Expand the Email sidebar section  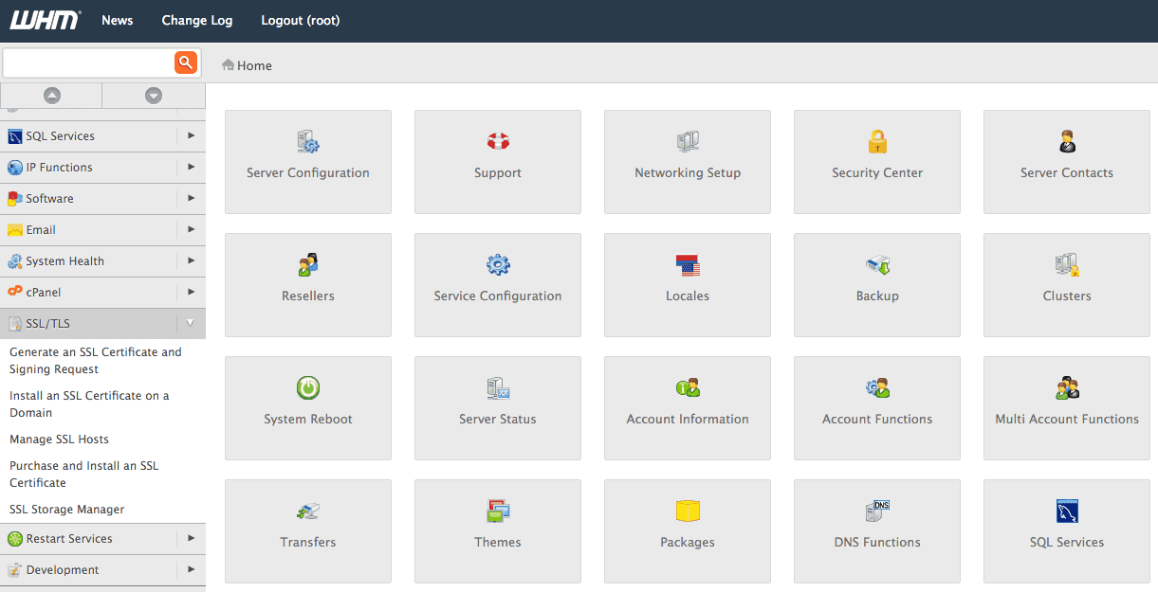pos(191,229)
